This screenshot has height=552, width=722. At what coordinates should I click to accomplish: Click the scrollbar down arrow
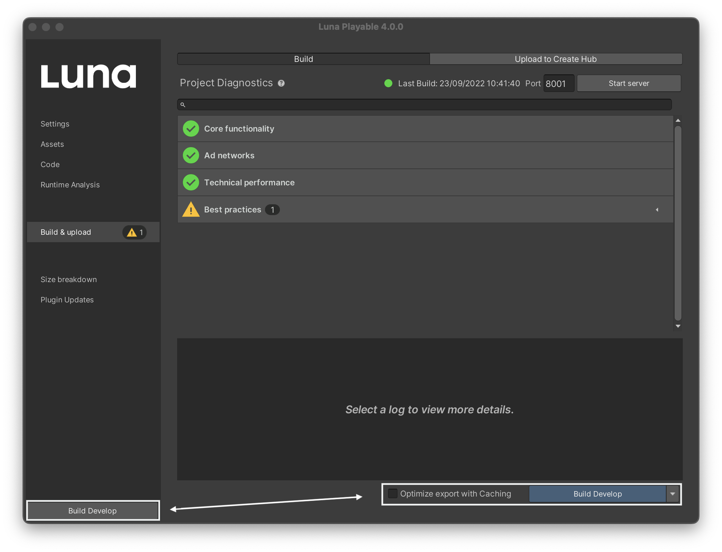coord(678,326)
